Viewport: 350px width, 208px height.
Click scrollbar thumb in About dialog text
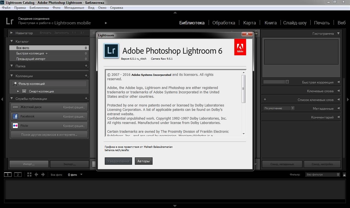pos(243,89)
